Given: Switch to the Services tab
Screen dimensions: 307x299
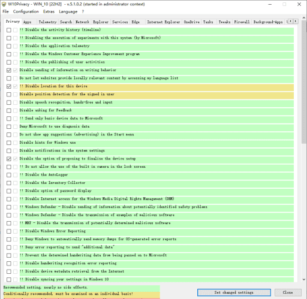Looking at the screenshot, I should [x=120, y=22].
